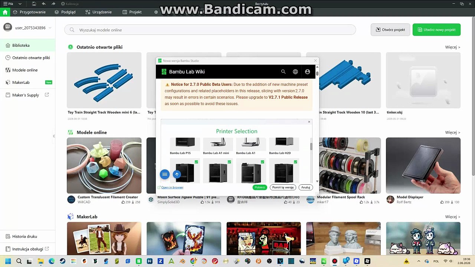Switch to the Podgląd tab
Image resolution: width=475 pixels, height=267 pixels.
coord(65,12)
